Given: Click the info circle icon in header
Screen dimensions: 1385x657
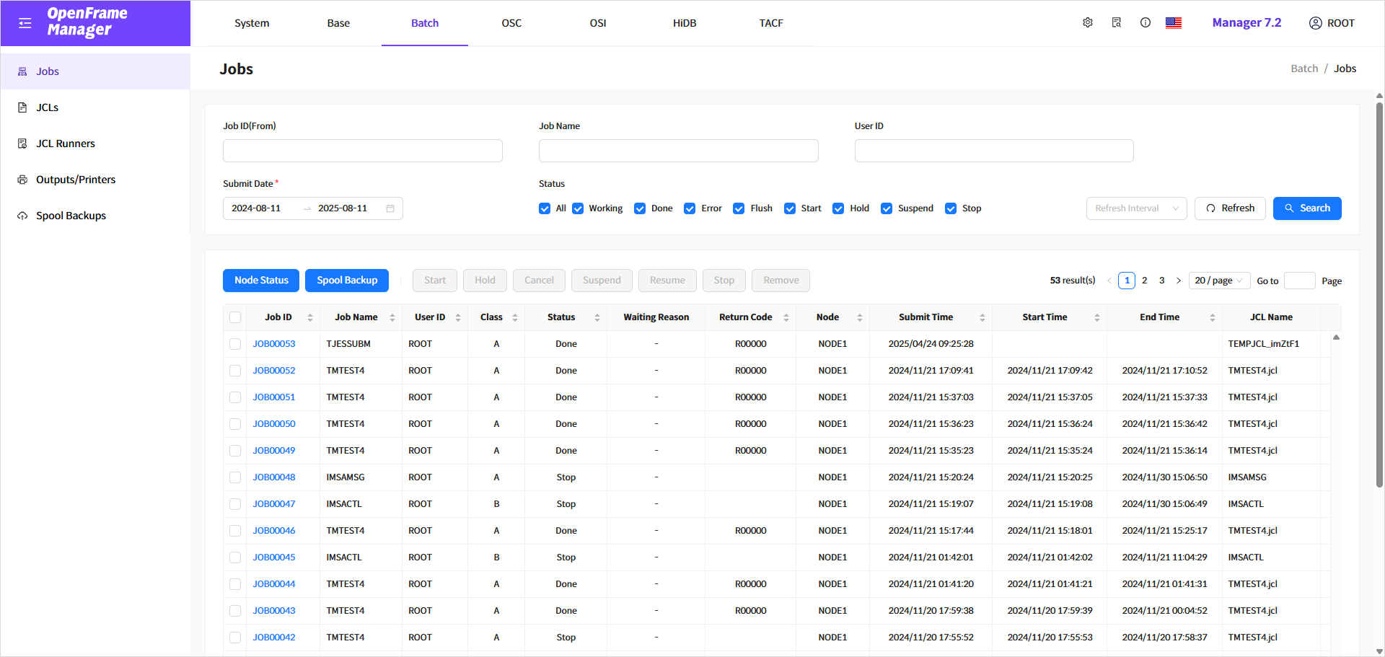Looking at the screenshot, I should 1146,23.
